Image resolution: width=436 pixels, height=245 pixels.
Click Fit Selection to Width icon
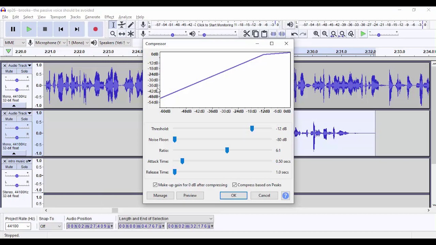coord(334,34)
